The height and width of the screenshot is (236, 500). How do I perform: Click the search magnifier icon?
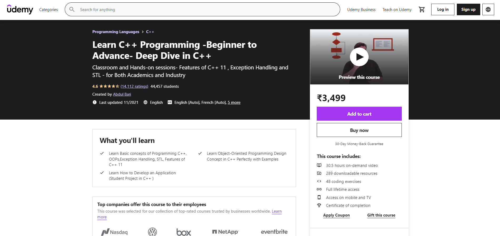pyautogui.click(x=72, y=9)
